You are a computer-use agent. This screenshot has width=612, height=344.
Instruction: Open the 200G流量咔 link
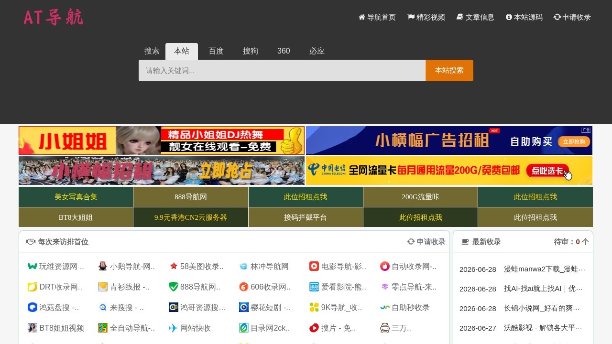click(420, 197)
